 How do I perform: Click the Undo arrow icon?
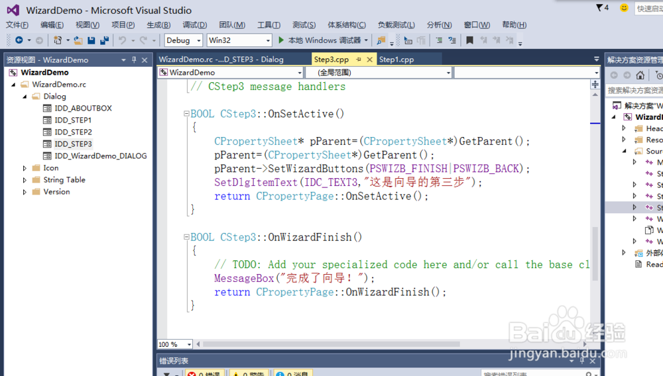pyautogui.click(x=123, y=40)
